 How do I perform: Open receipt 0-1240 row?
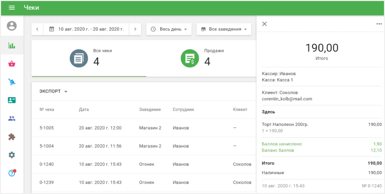[x=144, y=164]
